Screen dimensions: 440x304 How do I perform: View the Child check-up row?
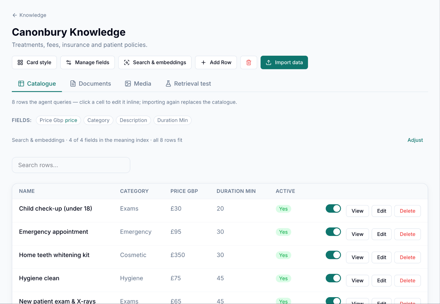(x=358, y=211)
